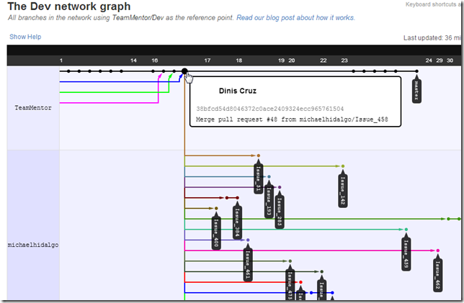Select the Issue_285 branch label tag
The width and height of the screenshot is (464, 303).
pos(279,211)
